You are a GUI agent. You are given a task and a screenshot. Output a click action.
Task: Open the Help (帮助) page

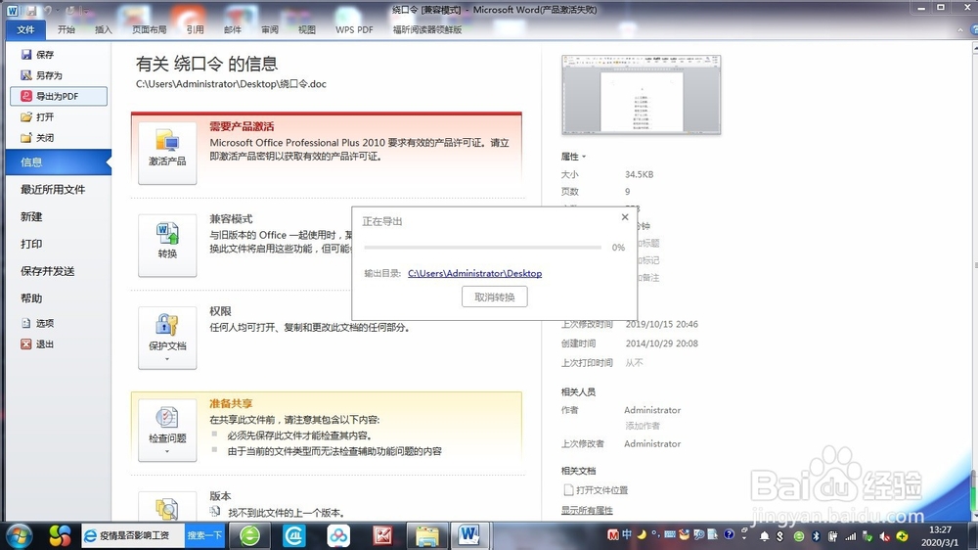pyautogui.click(x=31, y=298)
